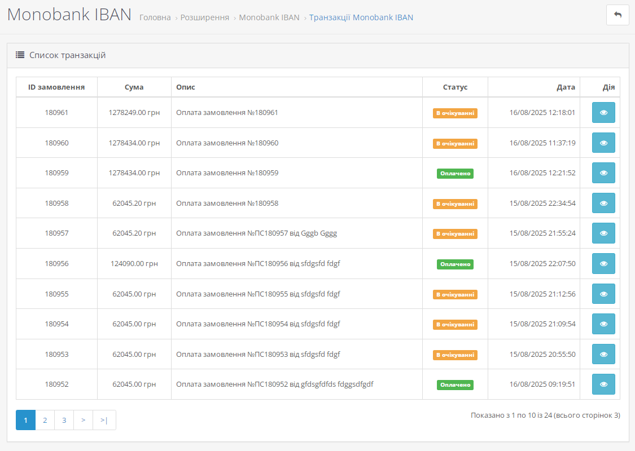
Task: Click Оплачено badge for order 180959
Action: 455,173
